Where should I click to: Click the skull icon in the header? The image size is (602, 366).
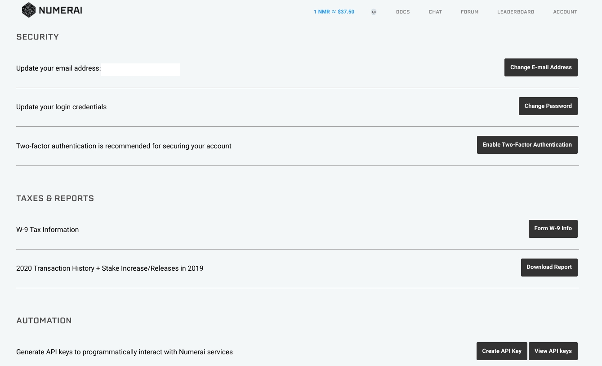pyautogui.click(x=374, y=12)
